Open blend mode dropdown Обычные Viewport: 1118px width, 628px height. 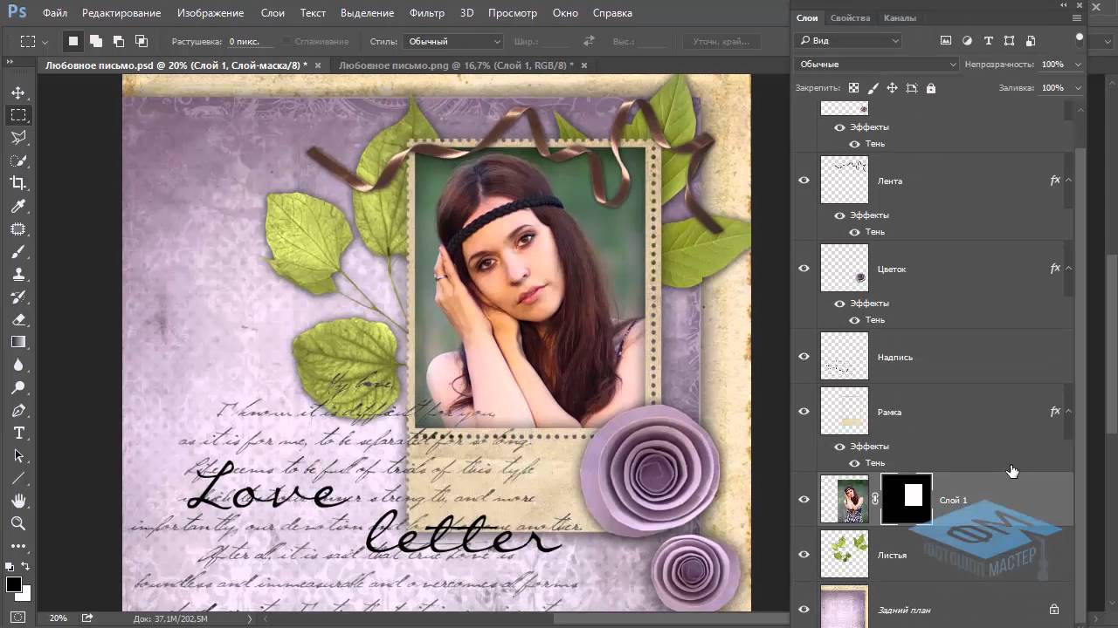click(877, 65)
